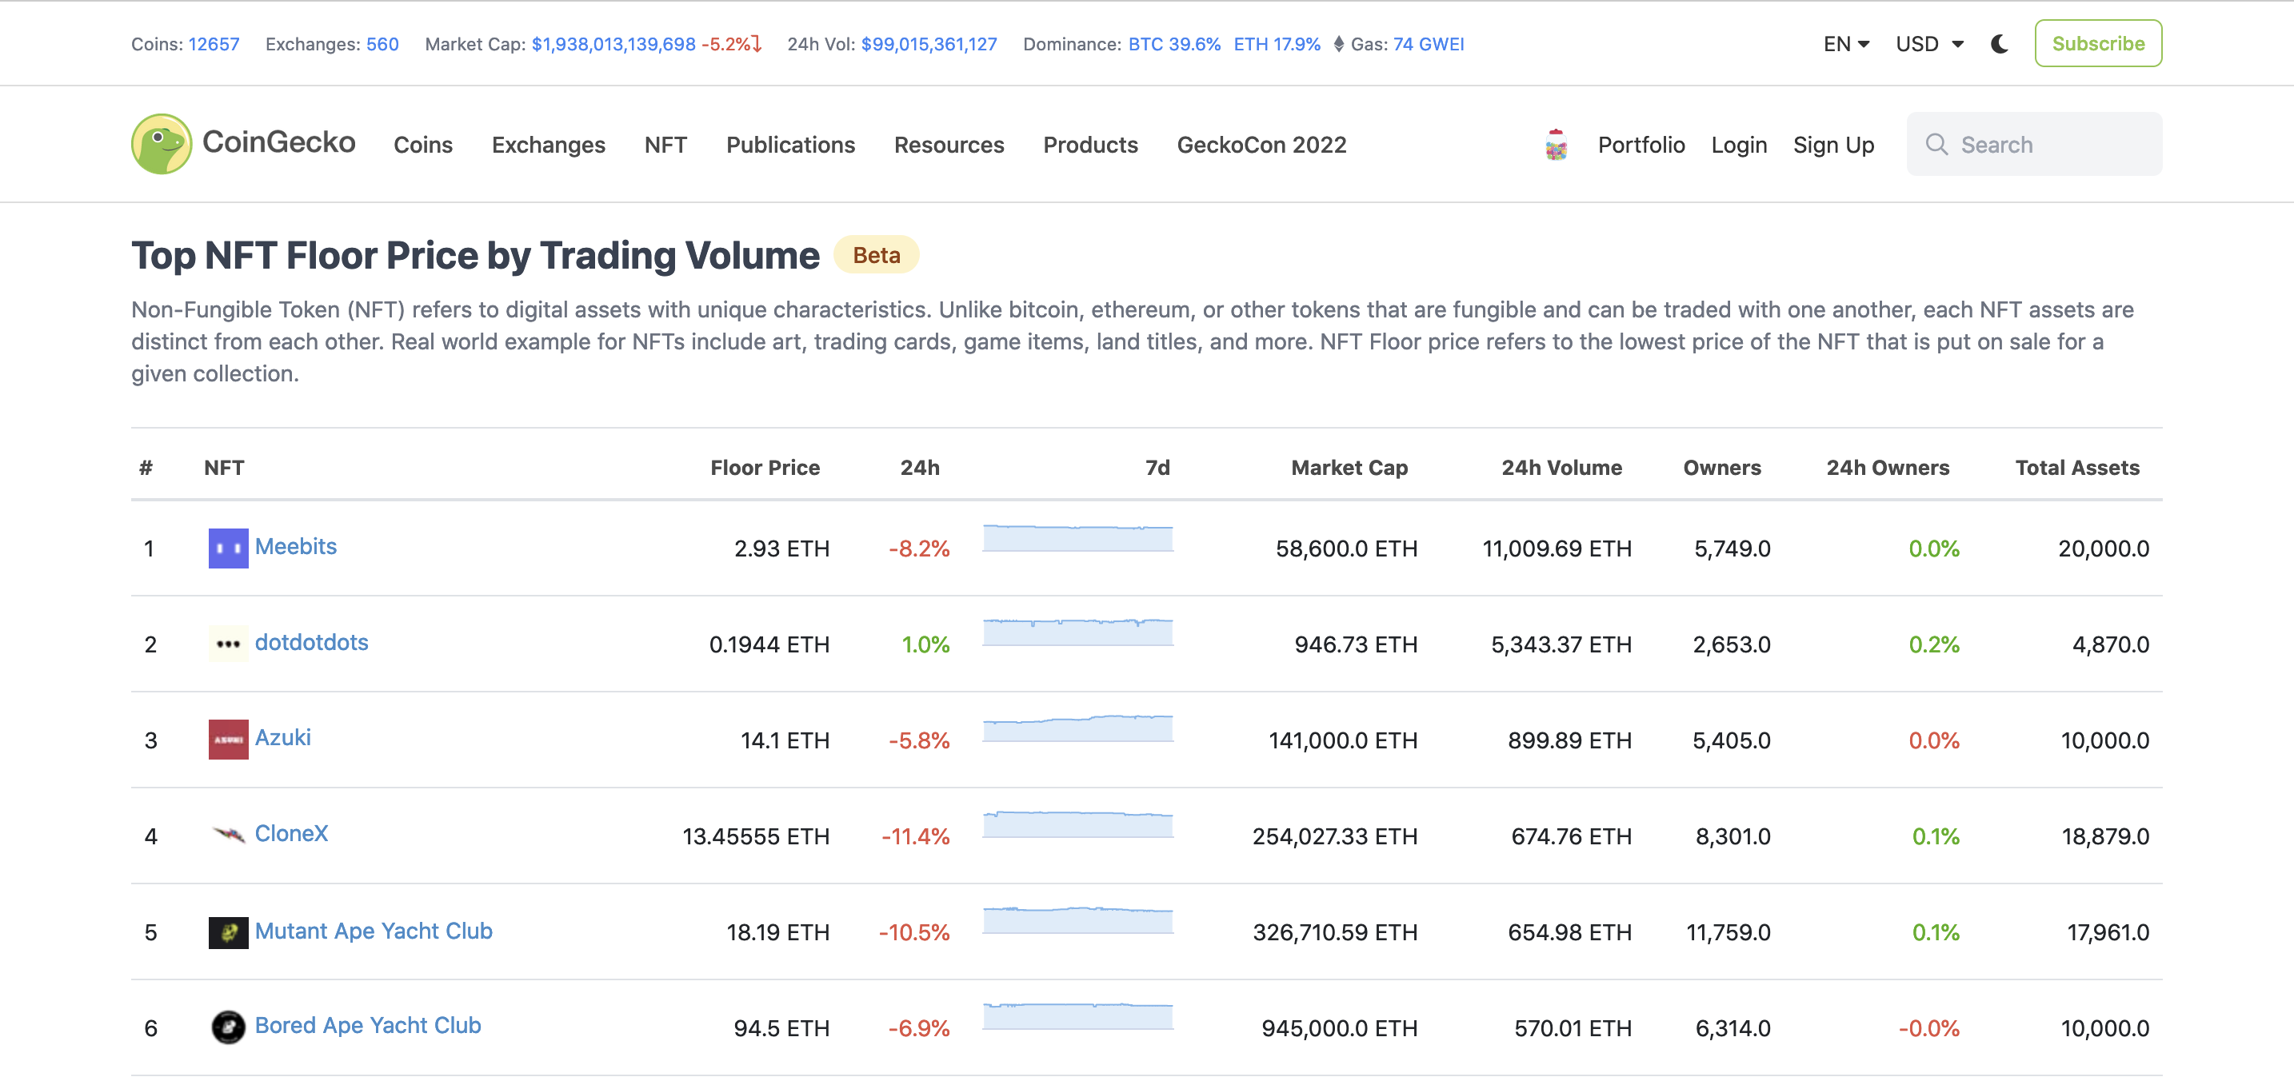Screen dimensions: 2294x1081
Task: Click the Mutant Ape Yacht Club icon
Action: click(x=228, y=931)
